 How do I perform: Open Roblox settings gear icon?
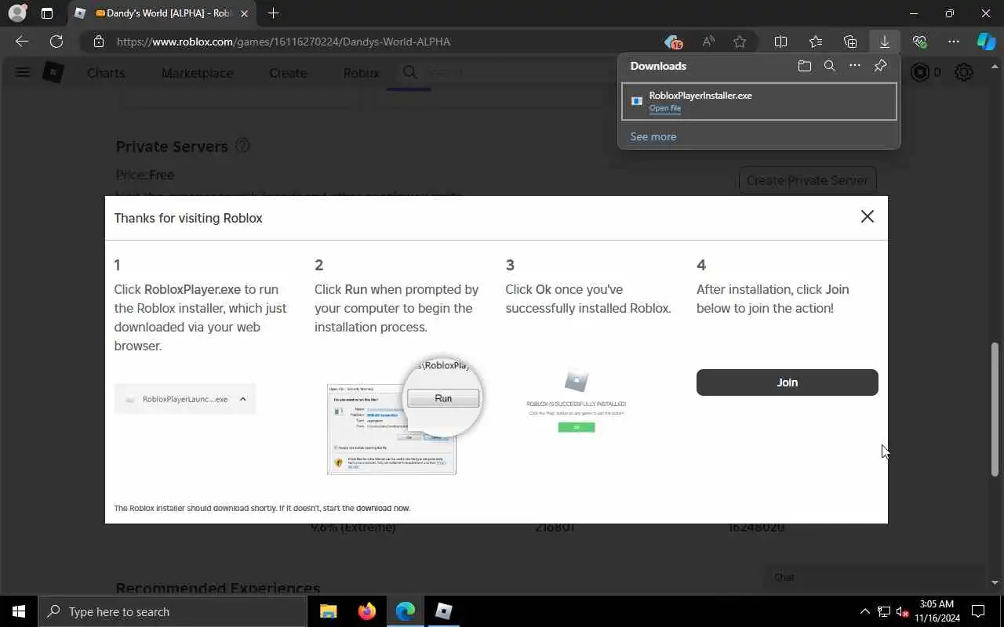point(963,73)
